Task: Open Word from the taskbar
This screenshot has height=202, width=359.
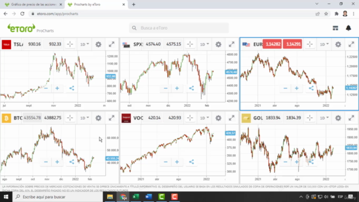Action: (149, 197)
